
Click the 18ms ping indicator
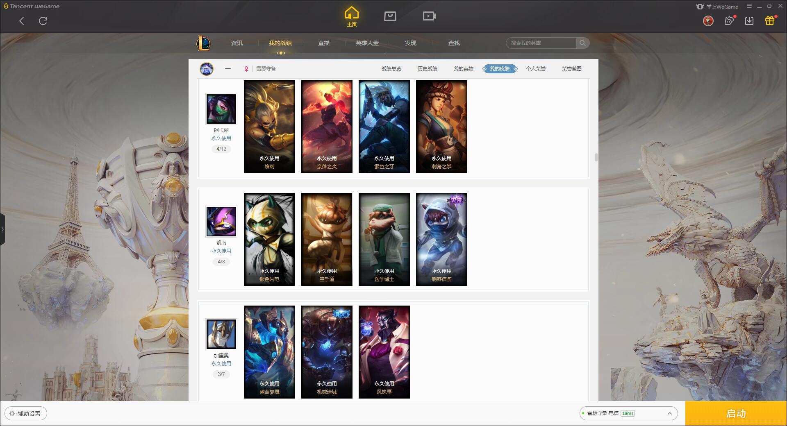(628, 413)
